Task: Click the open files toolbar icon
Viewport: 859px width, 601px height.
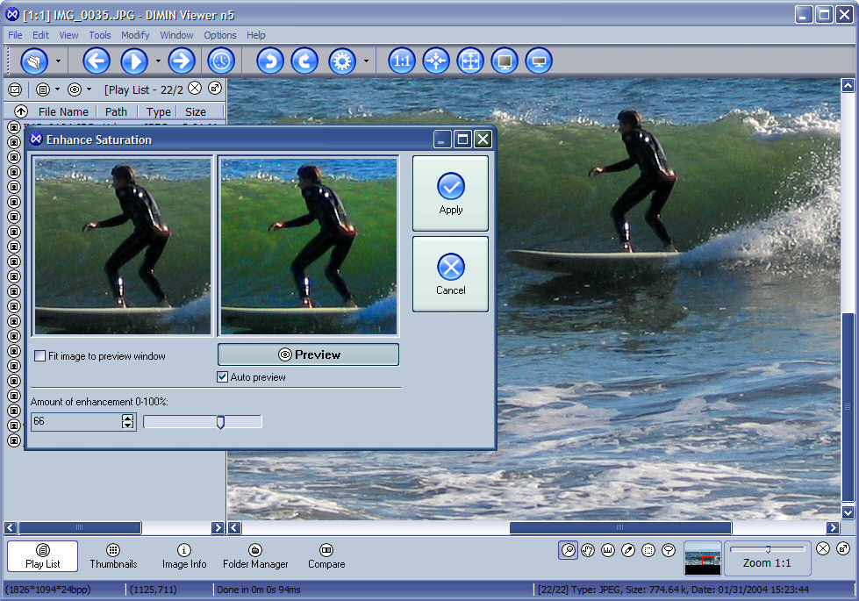Action: [x=34, y=61]
